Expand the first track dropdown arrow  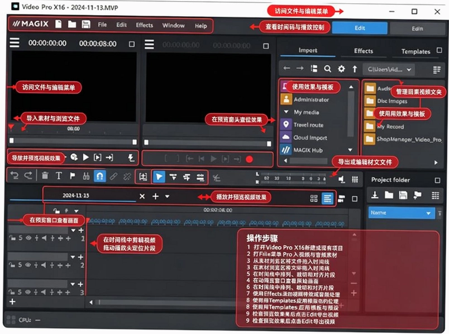pos(74,230)
